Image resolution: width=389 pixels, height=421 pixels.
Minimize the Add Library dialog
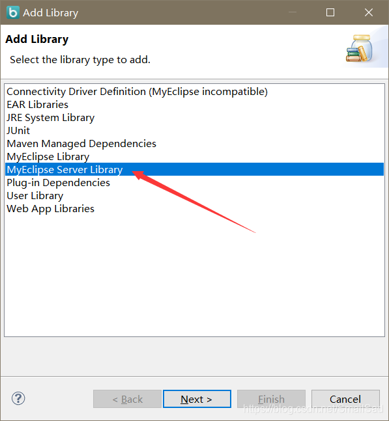tap(293, 12)
